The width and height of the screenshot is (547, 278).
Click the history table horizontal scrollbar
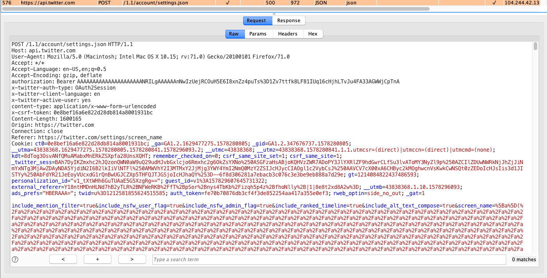216,8
